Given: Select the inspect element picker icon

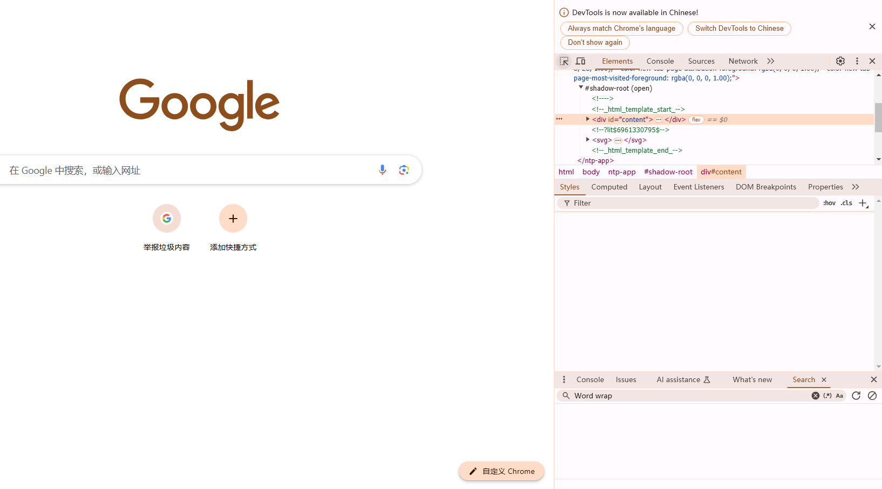Looking at the screenshot, I should click(564, 61).
